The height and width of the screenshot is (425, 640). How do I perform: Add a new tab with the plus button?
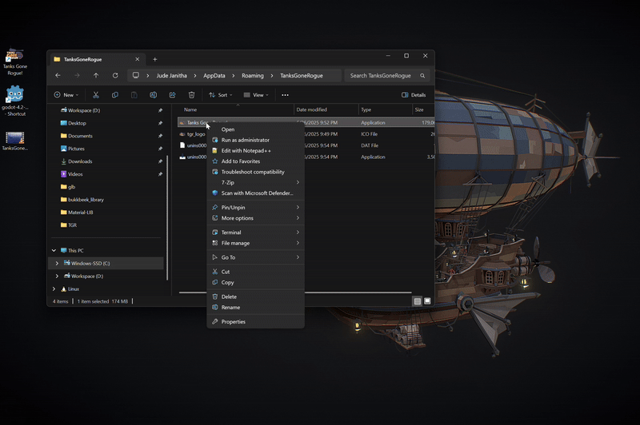[154, 59]
